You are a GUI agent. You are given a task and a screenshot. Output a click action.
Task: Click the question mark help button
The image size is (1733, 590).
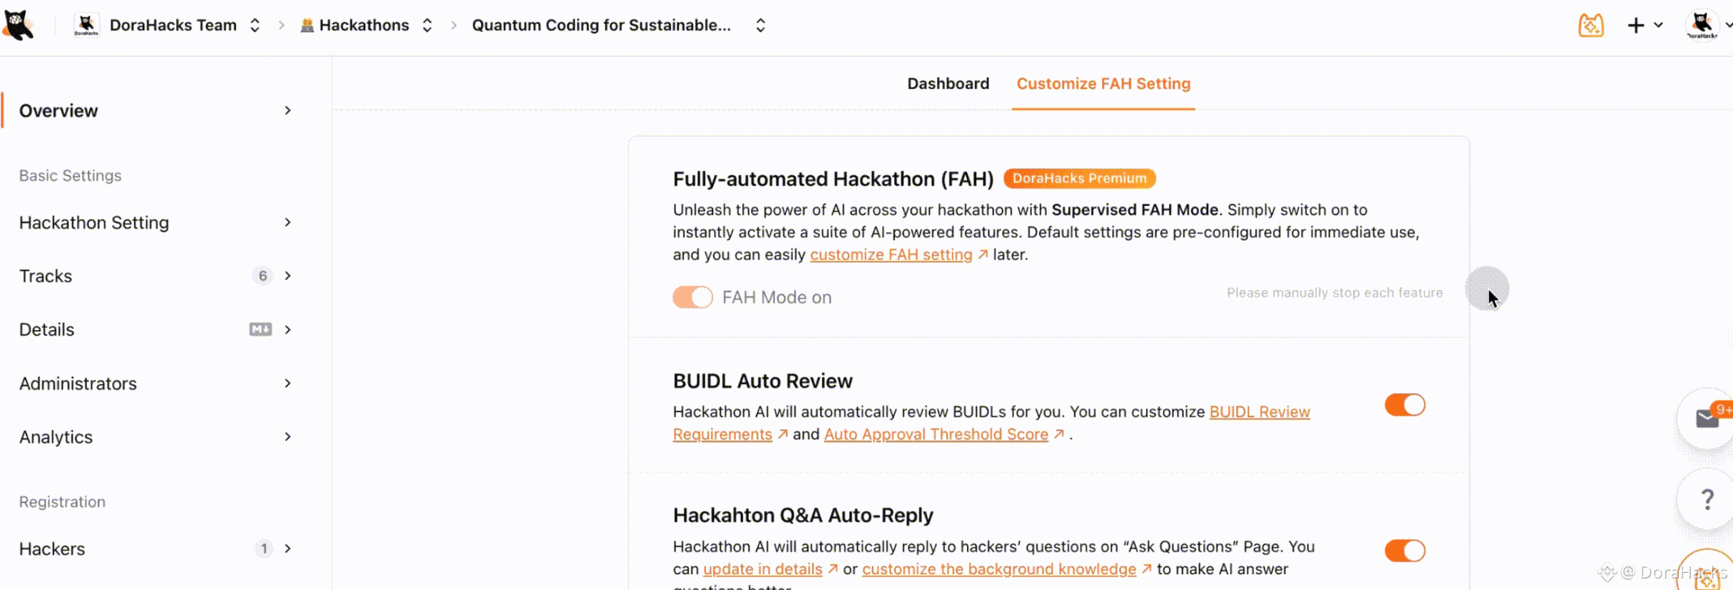coord(1707,499)
